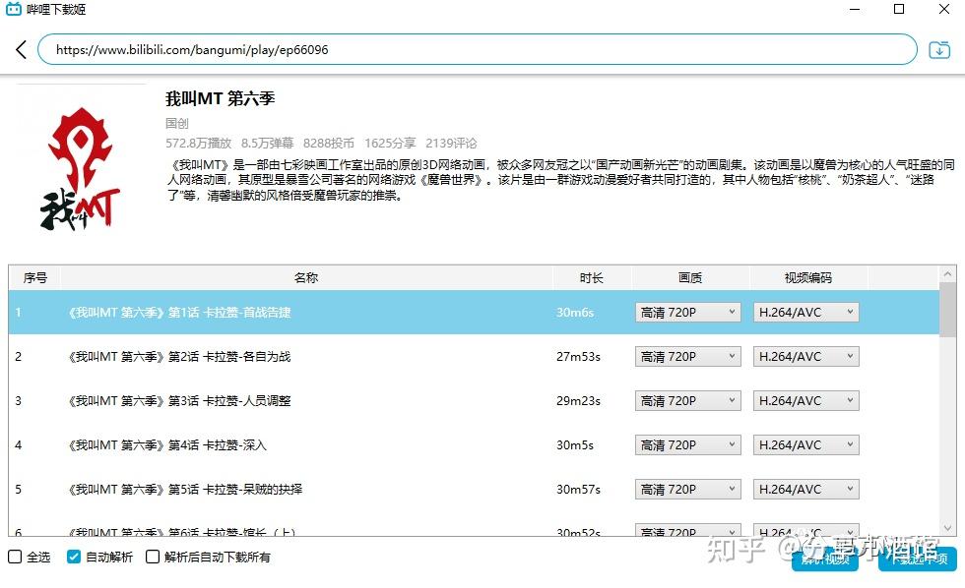Click the title 我叫MT 第六季
Image resolution: width=965 pixels, height=588 pixels.
pos(220,99)
